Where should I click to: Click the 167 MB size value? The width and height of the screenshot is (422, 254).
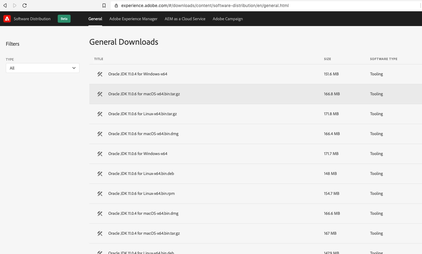coord(330,233)
